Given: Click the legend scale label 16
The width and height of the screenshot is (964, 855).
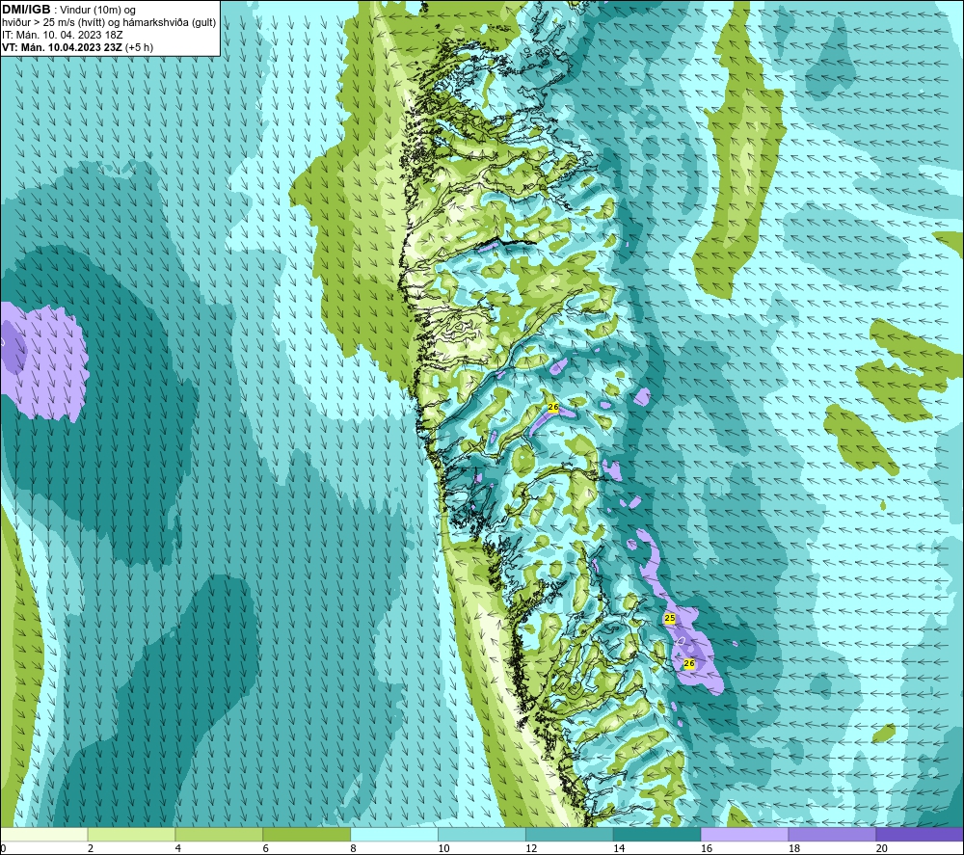Looking at the screenshot, I should (x=707, y=848).
